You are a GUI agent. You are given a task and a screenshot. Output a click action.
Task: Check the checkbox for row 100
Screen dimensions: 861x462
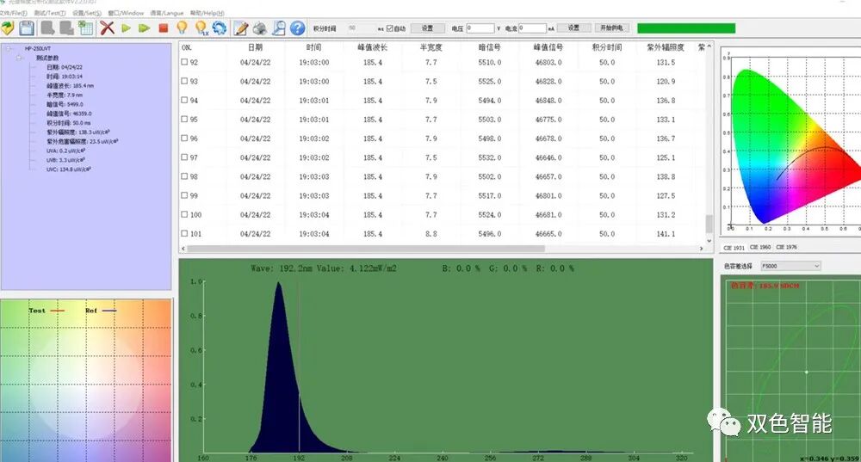coord(184,214)
